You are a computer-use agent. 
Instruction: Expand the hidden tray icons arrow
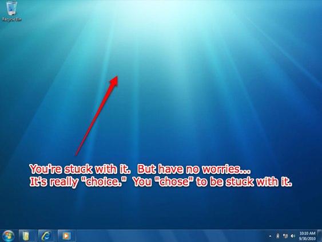point(271,236)
